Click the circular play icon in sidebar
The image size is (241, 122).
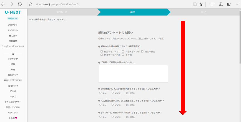pos(13,54)
